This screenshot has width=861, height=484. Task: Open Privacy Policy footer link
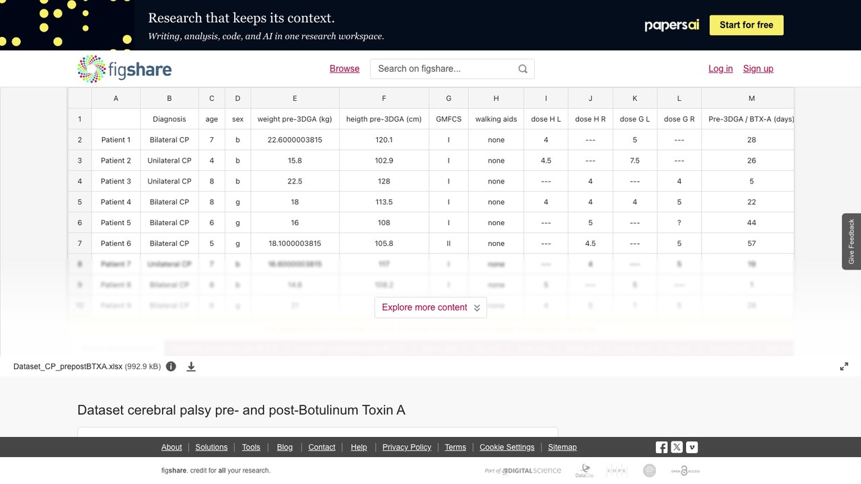tap(407, 447)
